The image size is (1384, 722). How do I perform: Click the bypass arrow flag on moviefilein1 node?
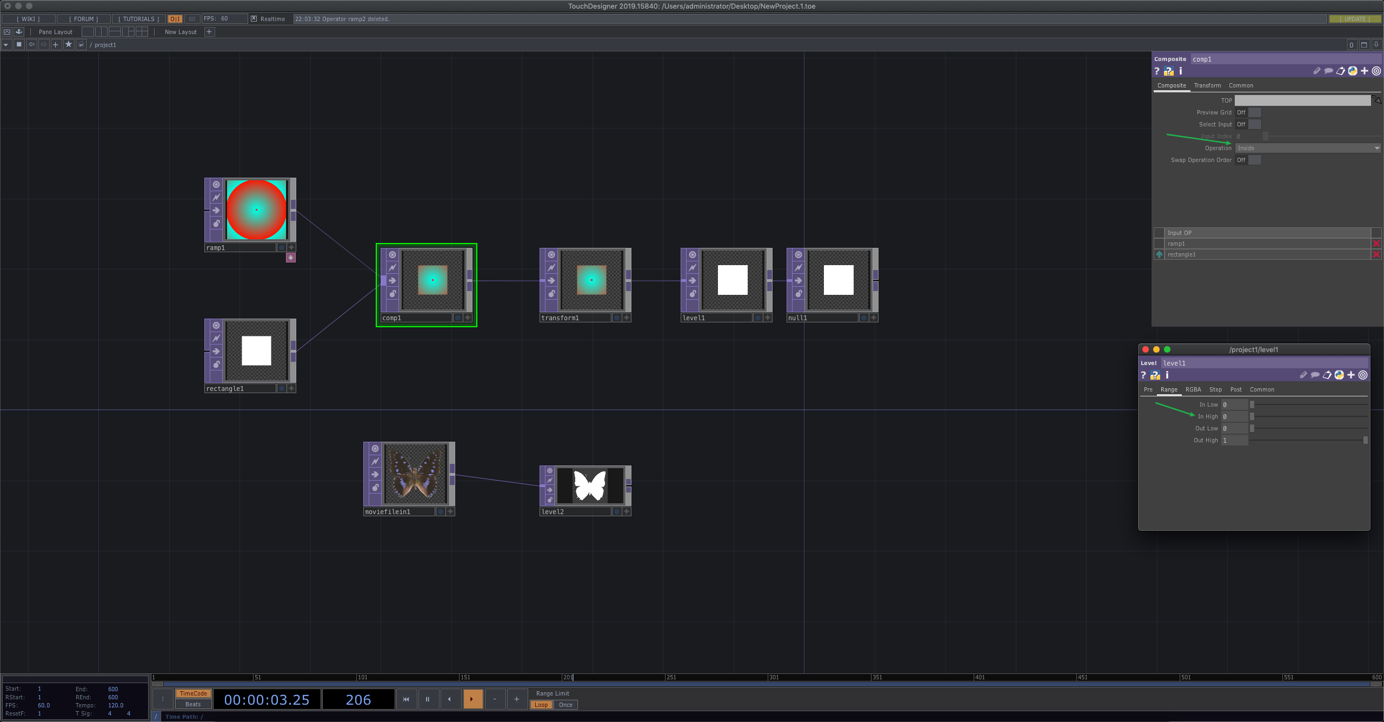click(375, 474)
